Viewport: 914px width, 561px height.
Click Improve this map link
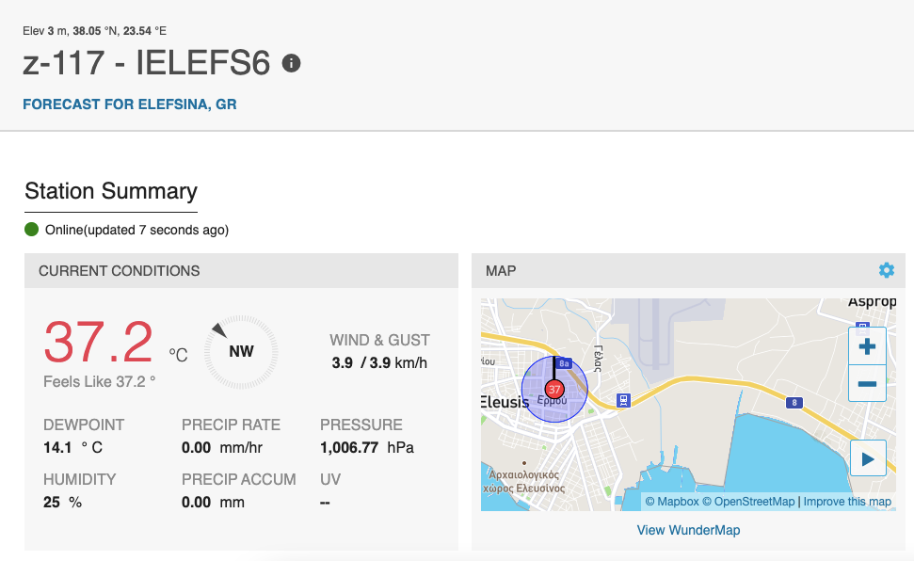point(847,502)
